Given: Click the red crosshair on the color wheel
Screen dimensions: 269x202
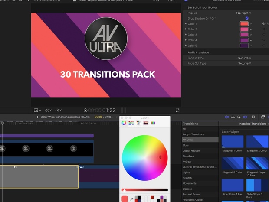Looking at the screenshot, I should point(160,157).
